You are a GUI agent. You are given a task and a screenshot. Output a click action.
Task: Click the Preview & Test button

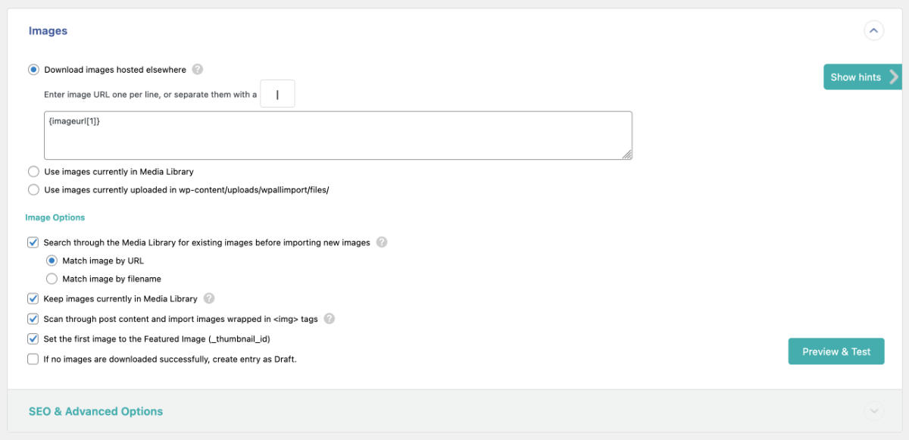click(x=836, y=351)
